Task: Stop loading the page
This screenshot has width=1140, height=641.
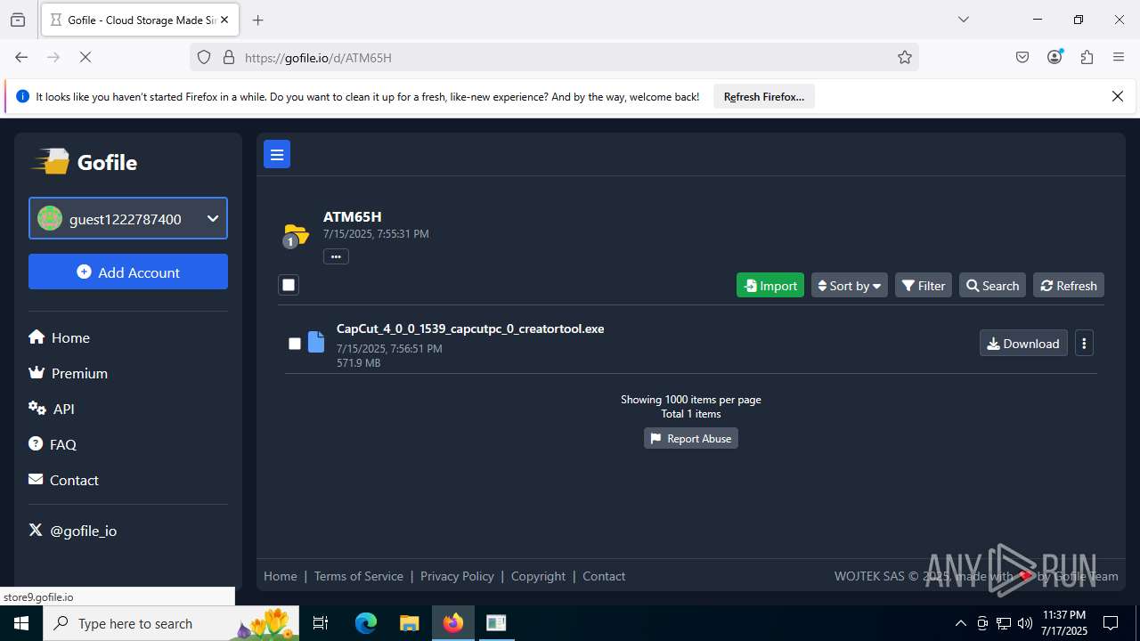Action: [x=85, y=57]
